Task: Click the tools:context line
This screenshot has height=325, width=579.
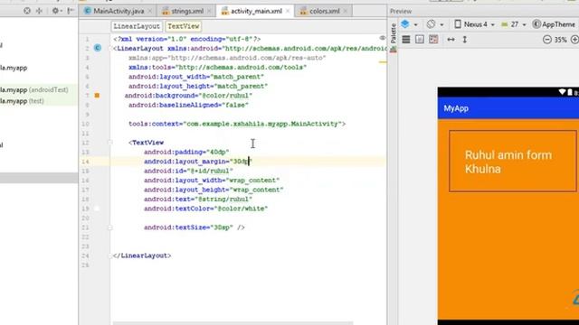Action: click(237, 124)
